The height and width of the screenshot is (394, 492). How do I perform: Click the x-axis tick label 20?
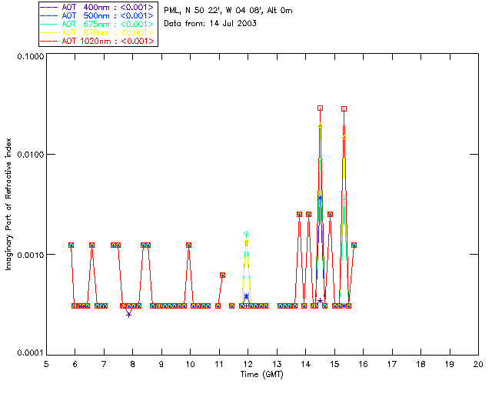(x=478, y=364)
